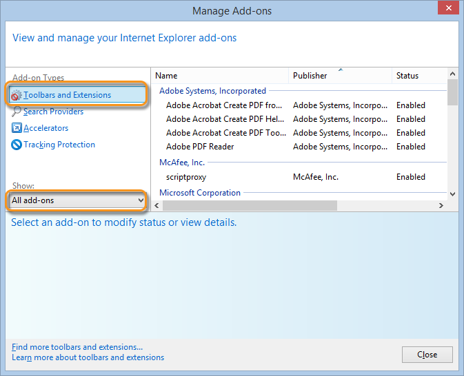Image resolution: width=464 pixels, height=376 pixels.
Task: Select the scriptproxy add-on row
Action: click(x=186, y=177)
